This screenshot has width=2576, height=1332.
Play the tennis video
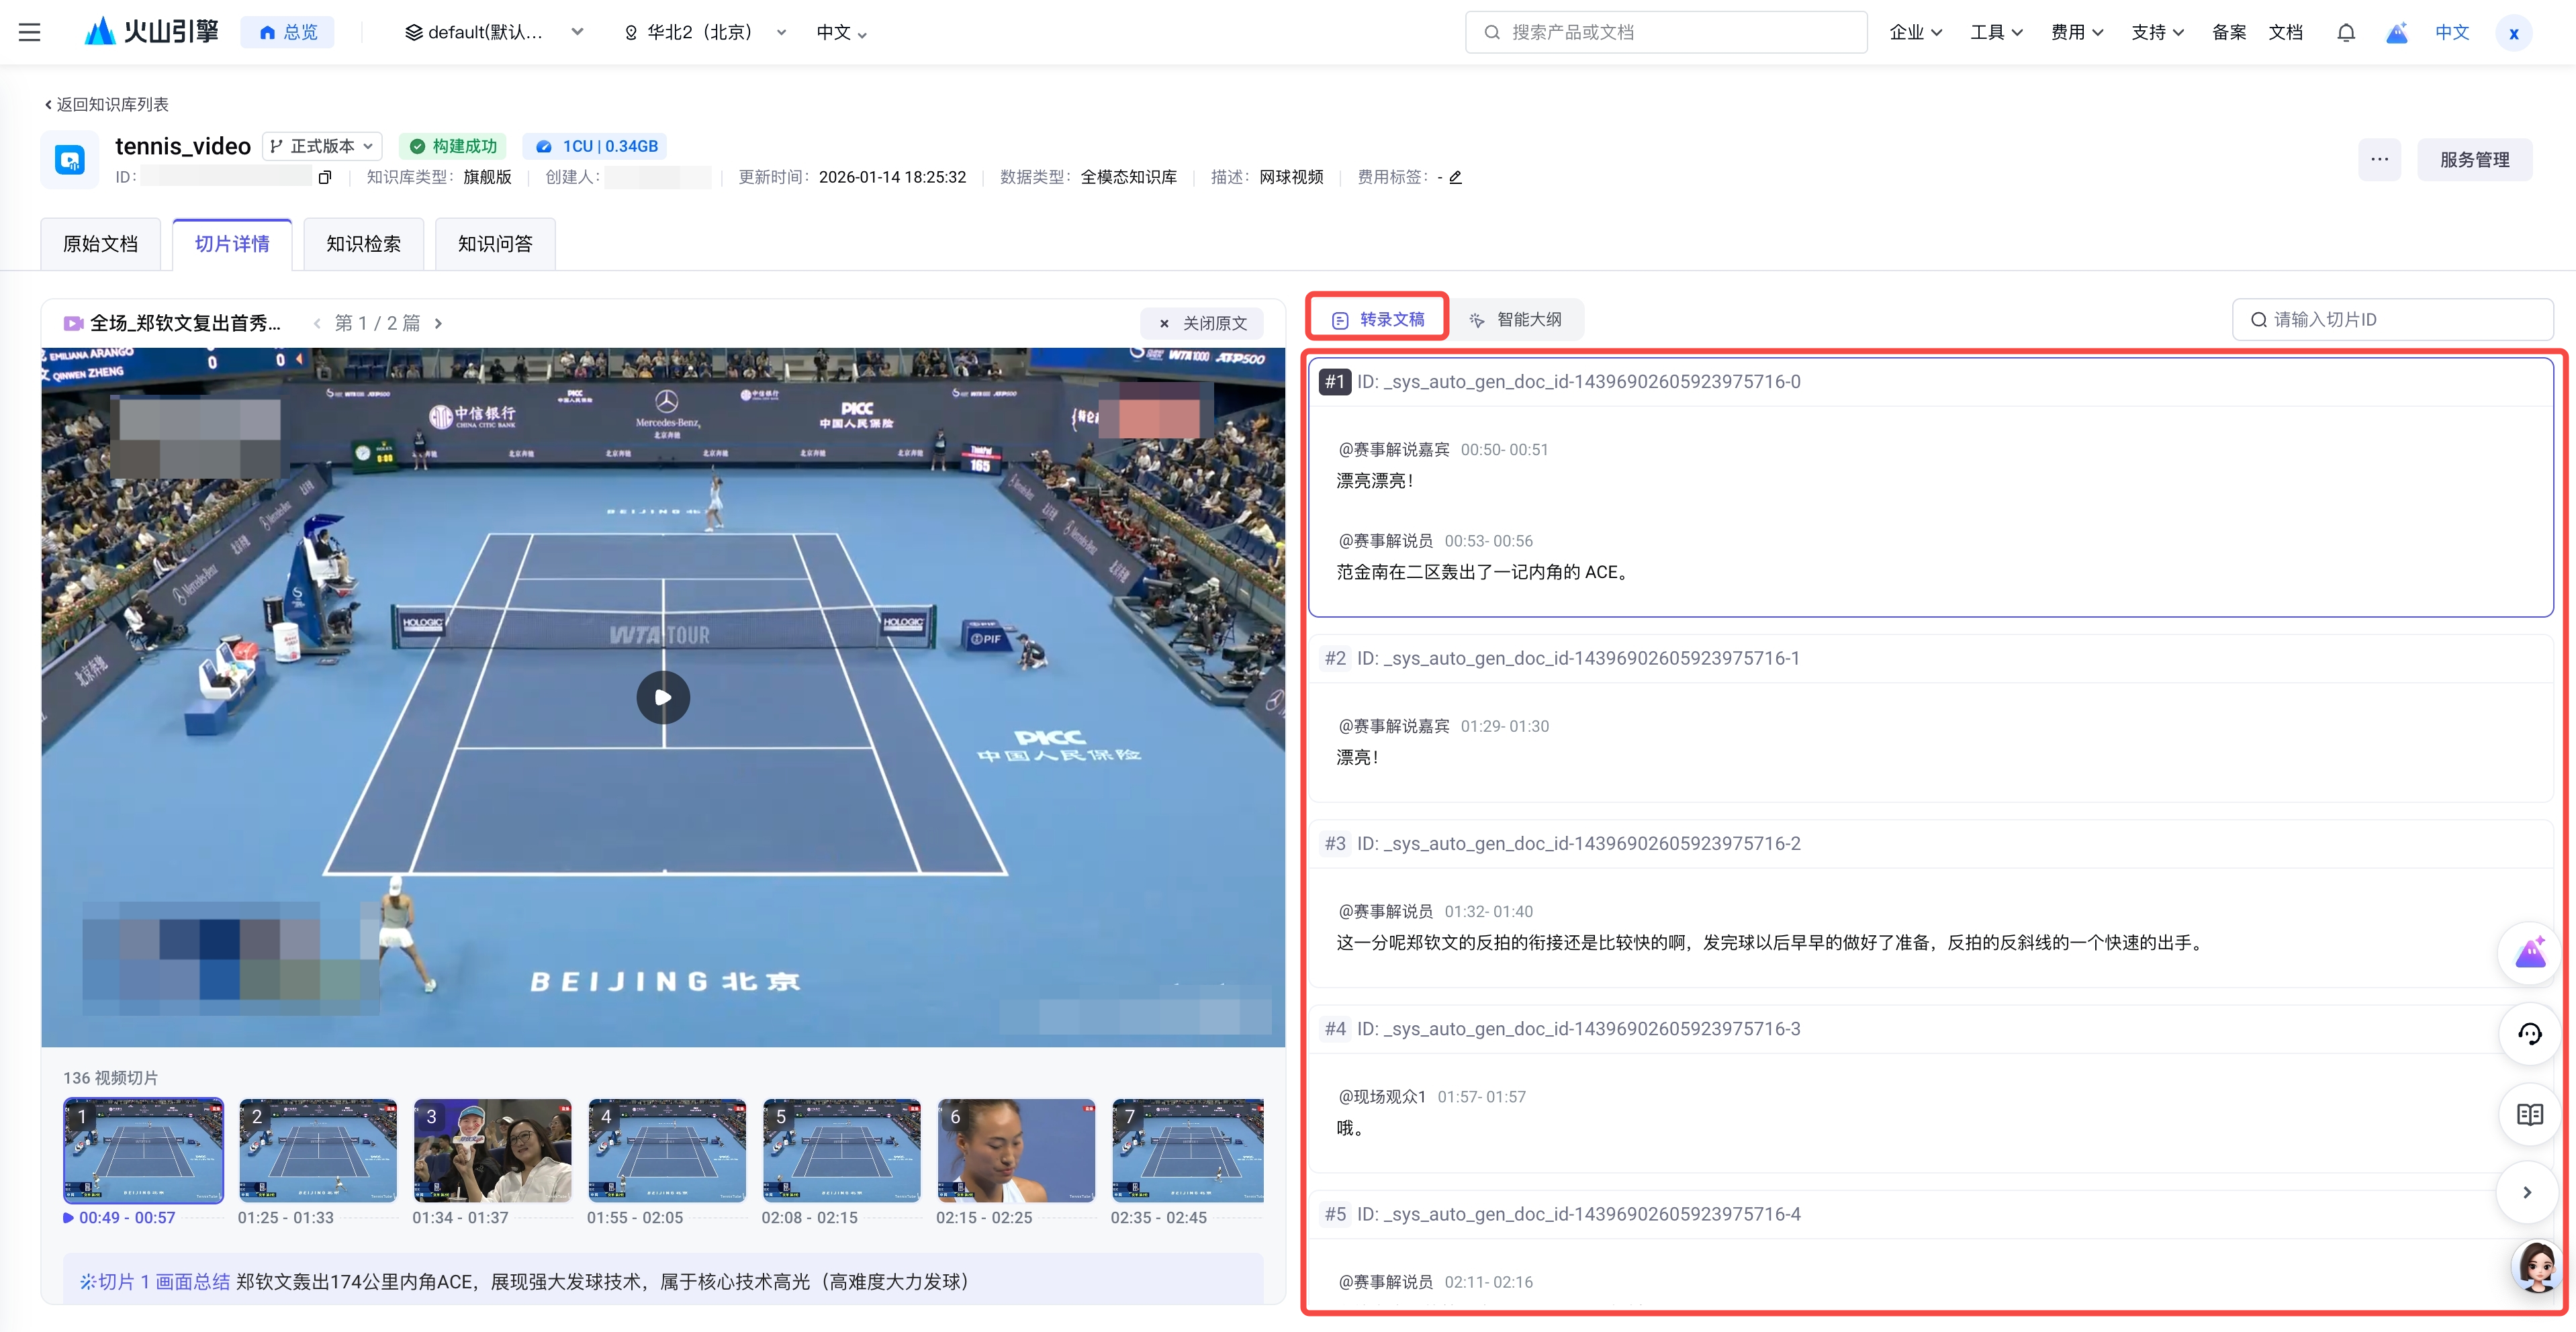[x=663, y=697]
